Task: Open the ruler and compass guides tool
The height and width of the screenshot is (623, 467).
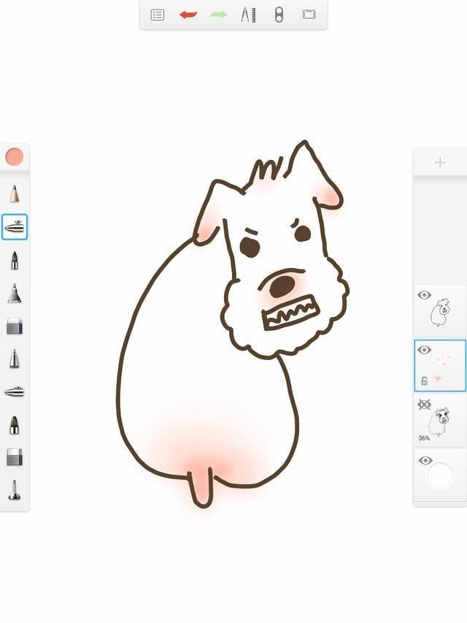Action: (x=249, y=15)
